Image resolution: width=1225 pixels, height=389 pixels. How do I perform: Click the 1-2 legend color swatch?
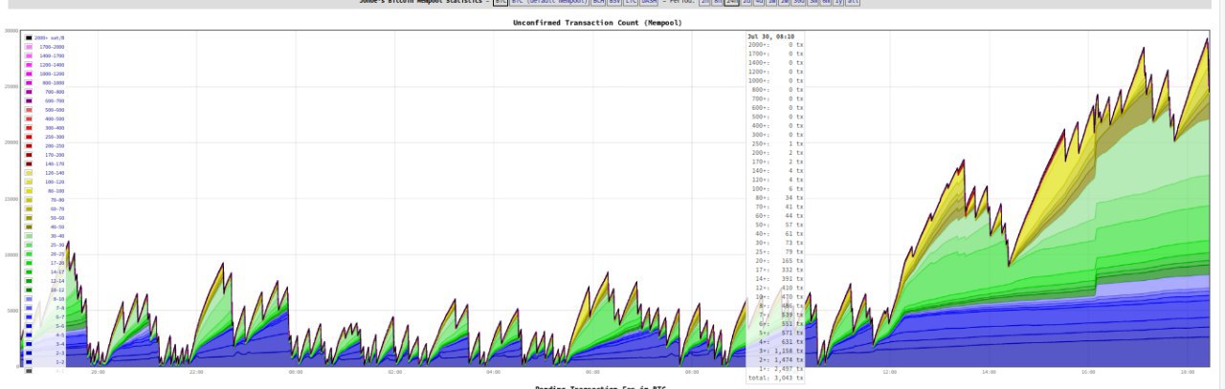coord(29,362)
